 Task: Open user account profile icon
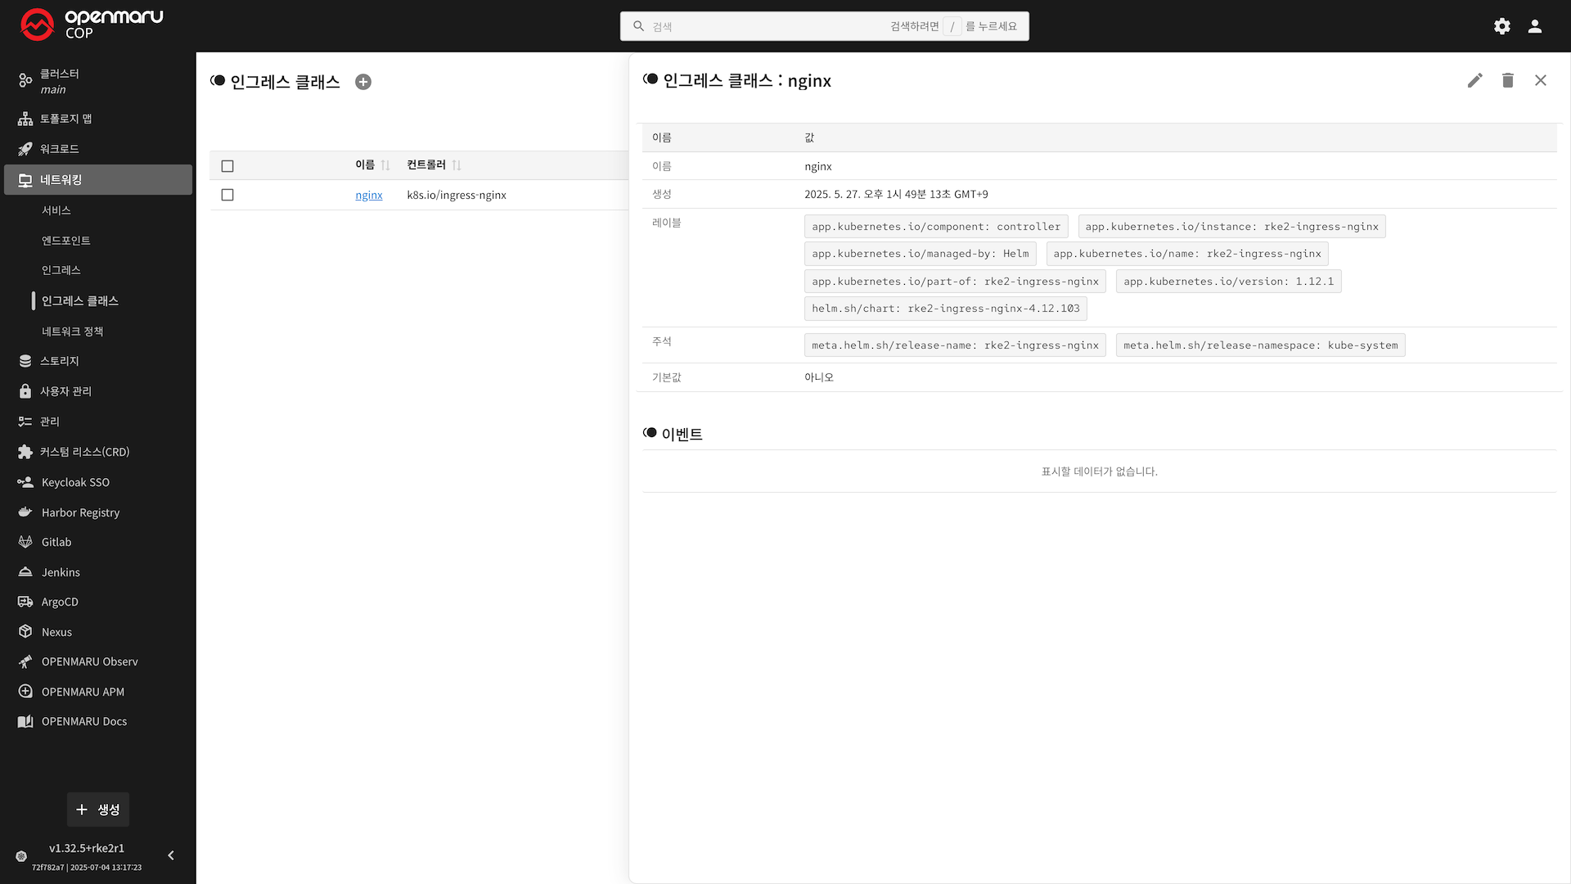click(x=1534, y=26)
